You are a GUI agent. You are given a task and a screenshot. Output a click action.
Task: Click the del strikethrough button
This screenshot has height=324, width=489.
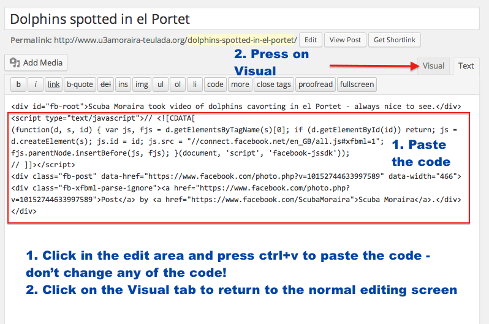(106, 85)
